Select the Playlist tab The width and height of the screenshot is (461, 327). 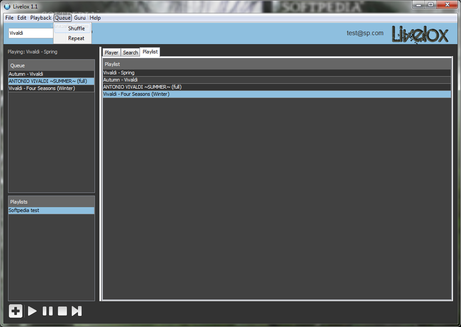click(150, 52)
